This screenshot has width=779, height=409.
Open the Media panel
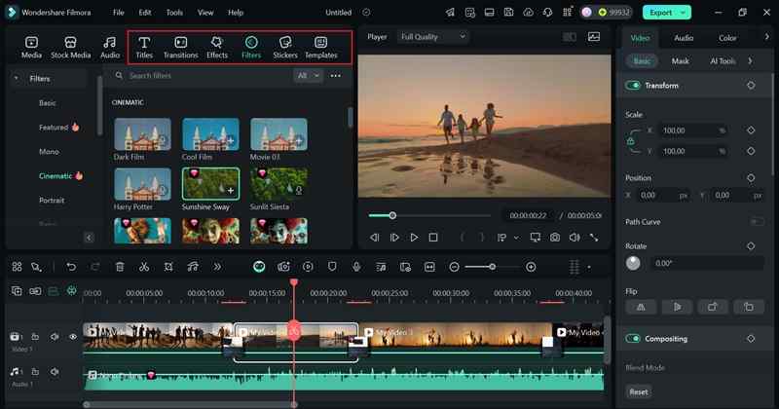[31, 48]
